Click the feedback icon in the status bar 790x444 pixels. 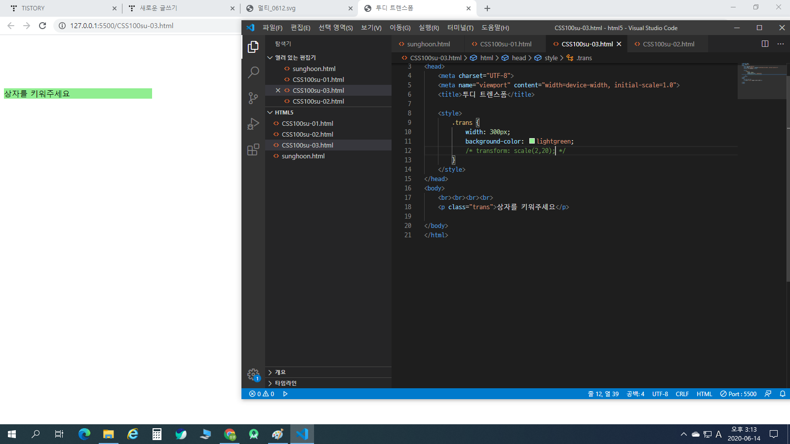[768, 394]
